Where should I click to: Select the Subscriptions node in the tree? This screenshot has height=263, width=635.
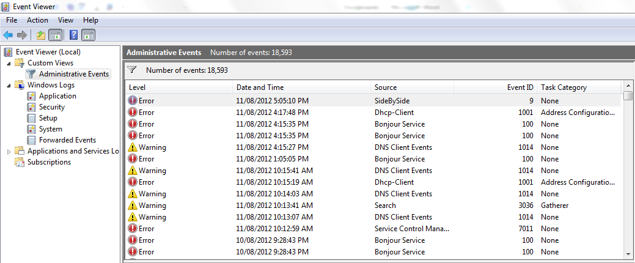click(x=49, y=162)
